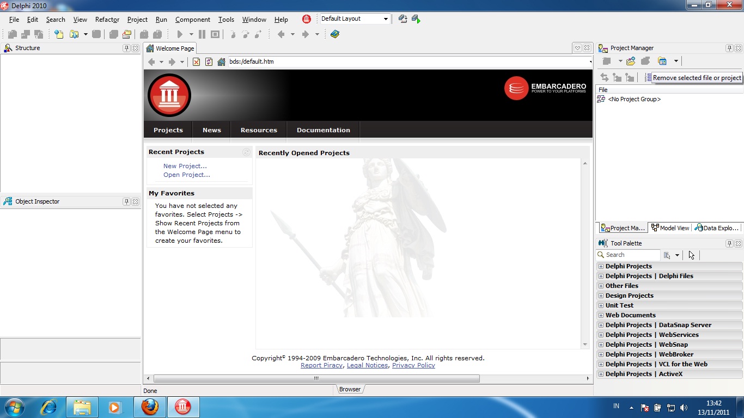Click the Run (green play) toolbar icon
The image size is (744, 418).
click(x=180, y=34)
